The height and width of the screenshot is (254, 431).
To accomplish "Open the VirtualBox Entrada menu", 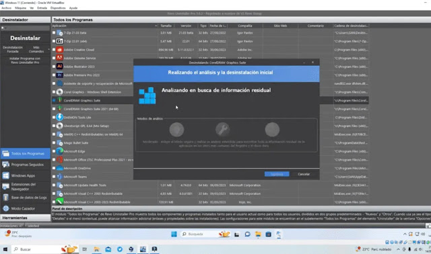I will (42, 8).
